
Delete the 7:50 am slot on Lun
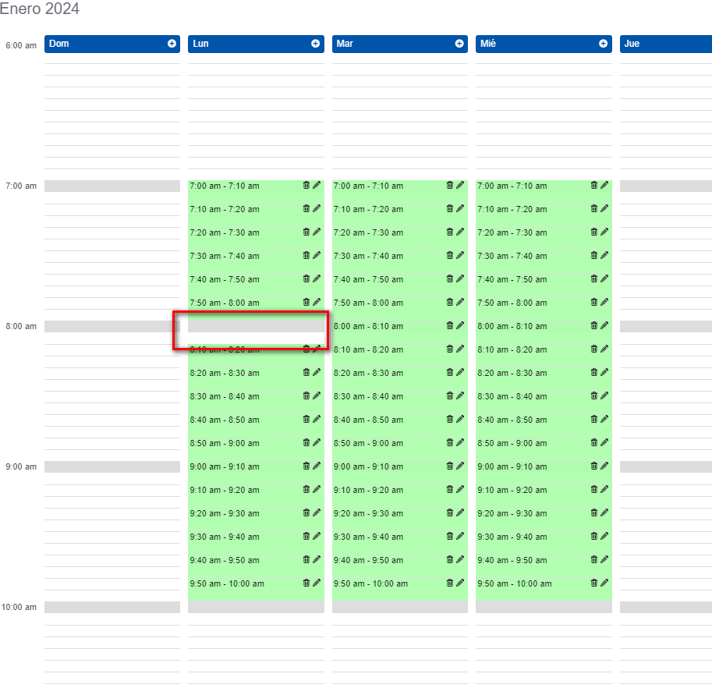306,302
